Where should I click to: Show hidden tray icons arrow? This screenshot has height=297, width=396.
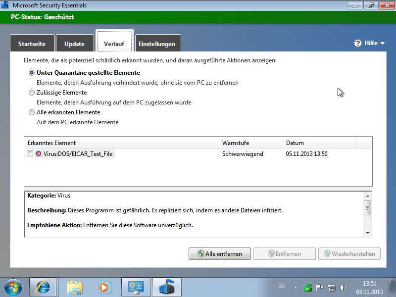[x=296, y=288]
